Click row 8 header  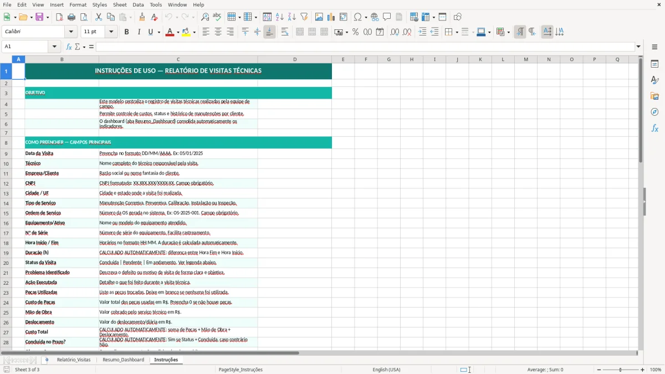tap(6, 142)
